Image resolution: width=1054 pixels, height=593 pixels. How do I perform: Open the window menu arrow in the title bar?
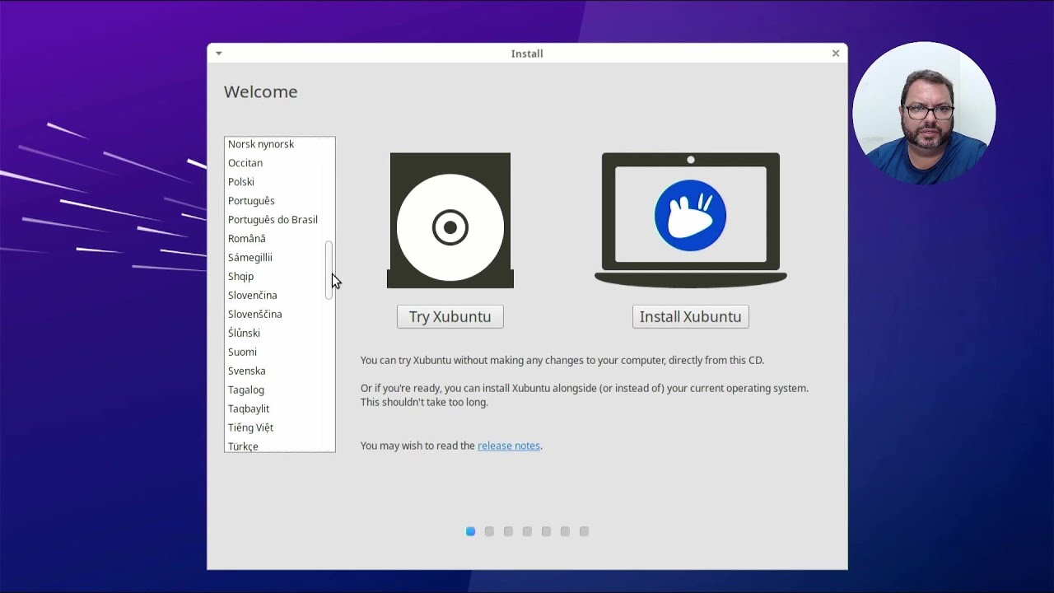[218, 54]
